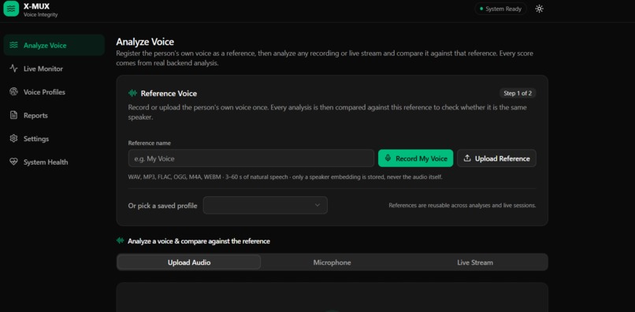
Task: Open Analyze Voice in the sidebar
Action: [x=54, y=45]
